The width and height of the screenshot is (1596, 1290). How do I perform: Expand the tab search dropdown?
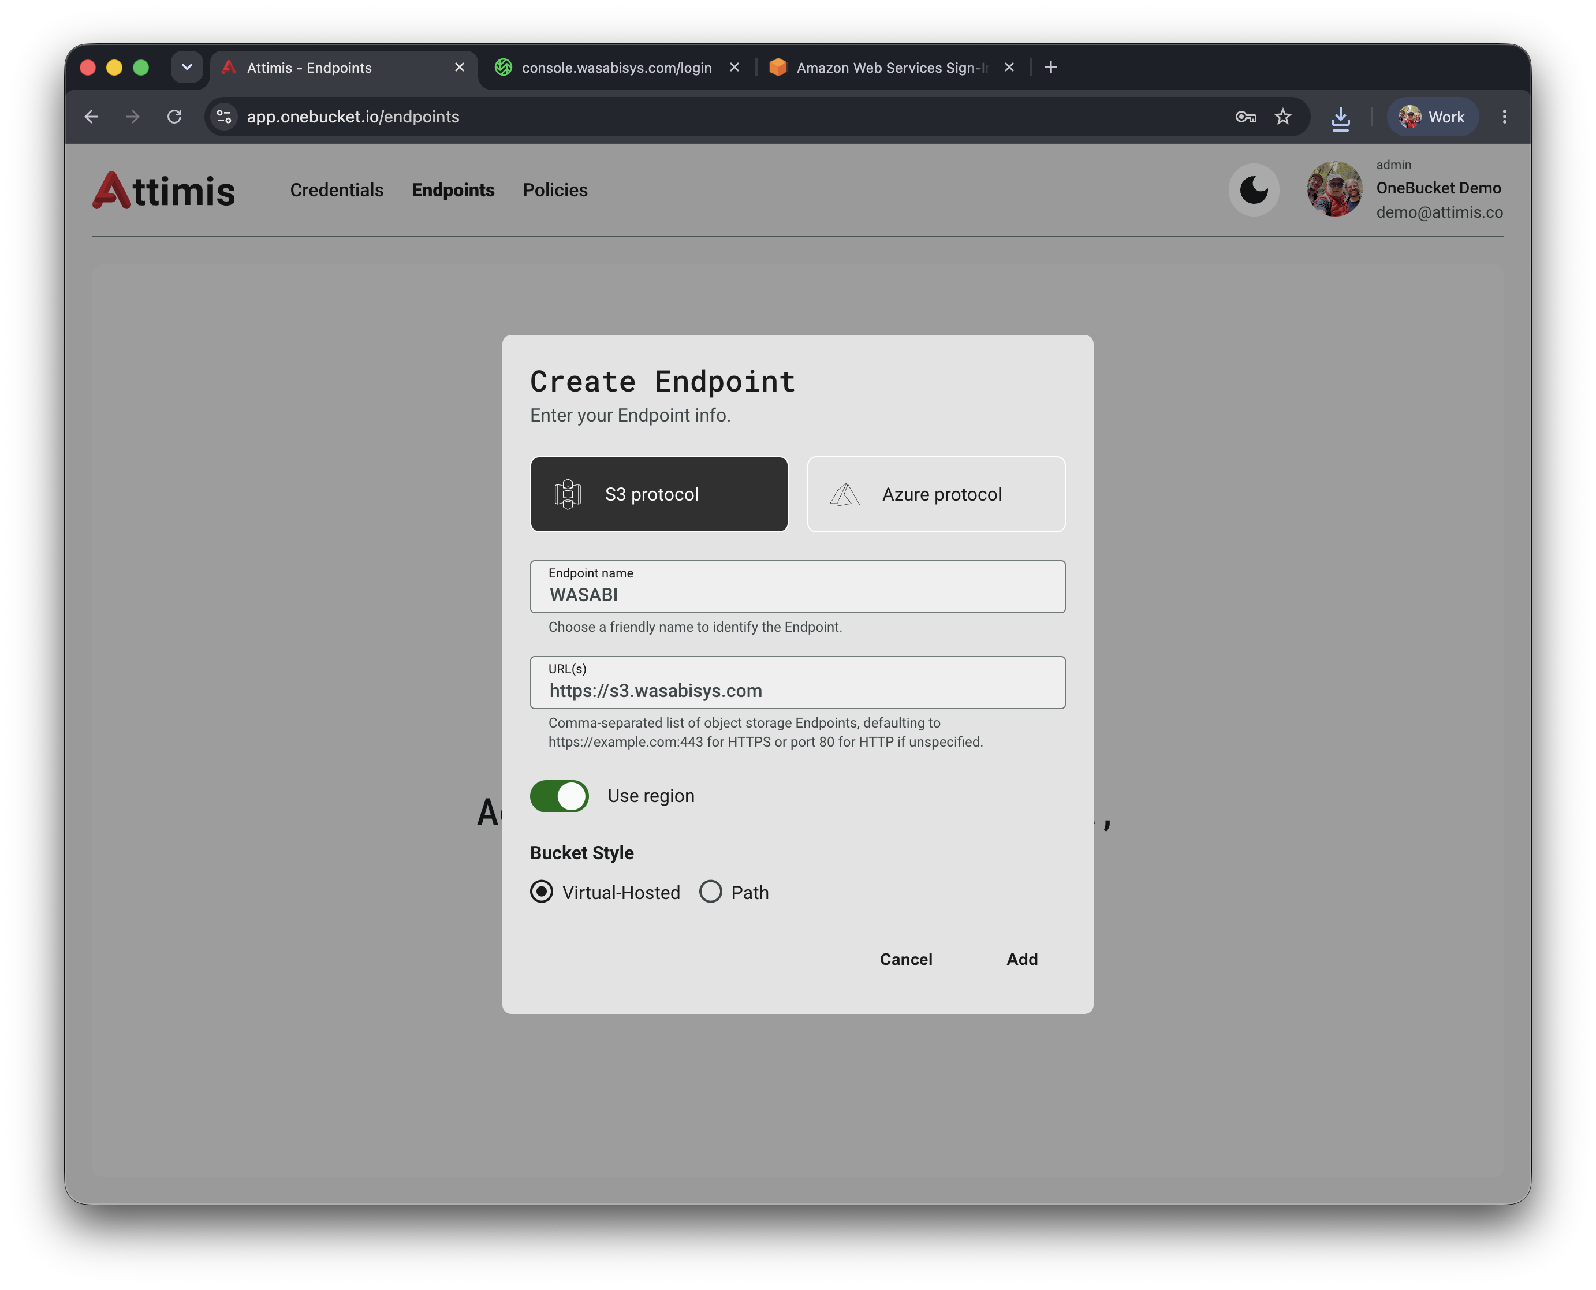[187, 68]
